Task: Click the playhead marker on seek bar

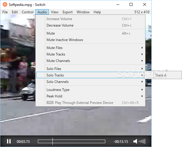Action: coord(52,141)
